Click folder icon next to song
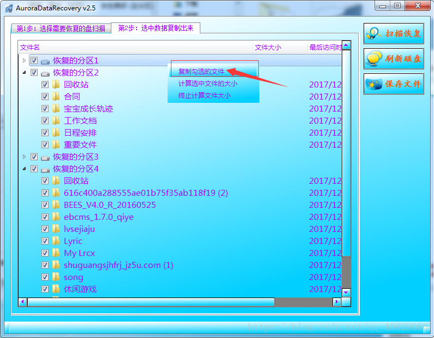The height and width of the screenshot is (338, 434). [x=56, y=277]
